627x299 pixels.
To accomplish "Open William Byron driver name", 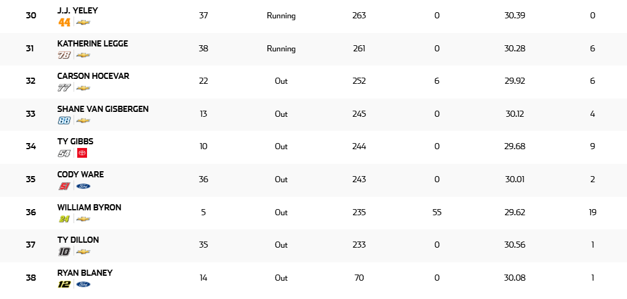I will [89, 207].
